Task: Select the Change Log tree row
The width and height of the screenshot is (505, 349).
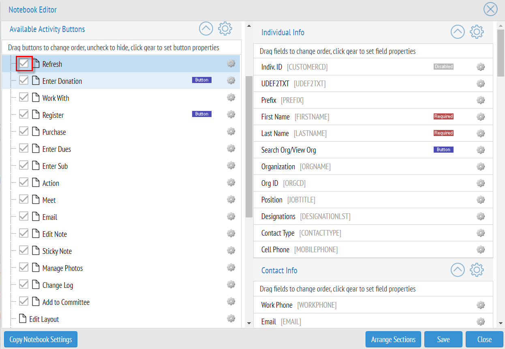Action: pyautogui.click(x=58, y=285)
